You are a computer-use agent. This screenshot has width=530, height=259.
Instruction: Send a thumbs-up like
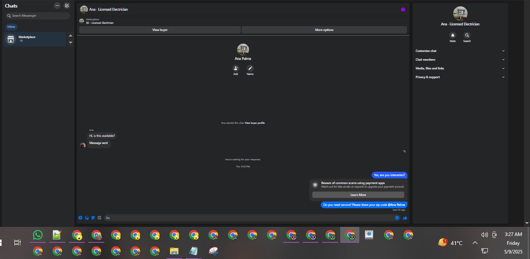coord(405,218)
